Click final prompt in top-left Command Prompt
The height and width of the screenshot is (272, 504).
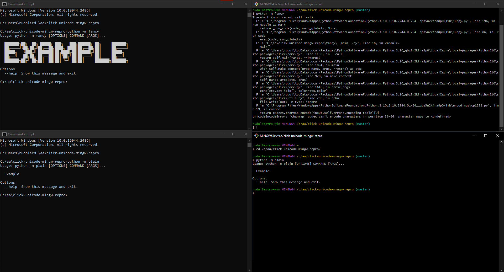coord(34,82)
